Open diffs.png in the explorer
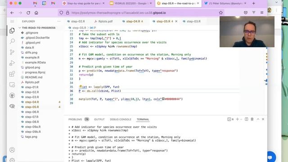The height and width of the screenshot is (162, 288). point(31,53)
